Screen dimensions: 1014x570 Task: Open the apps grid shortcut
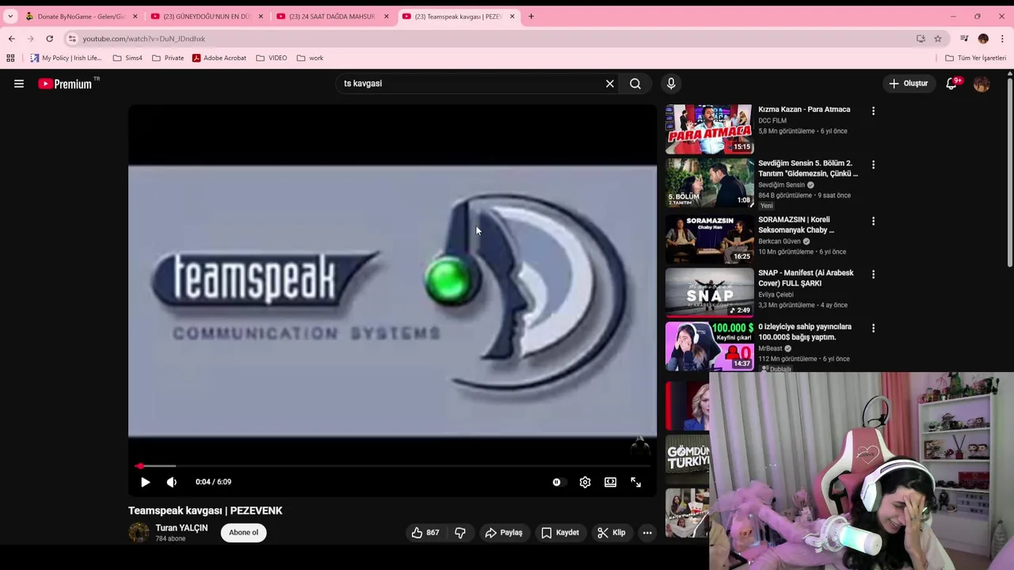10,58
